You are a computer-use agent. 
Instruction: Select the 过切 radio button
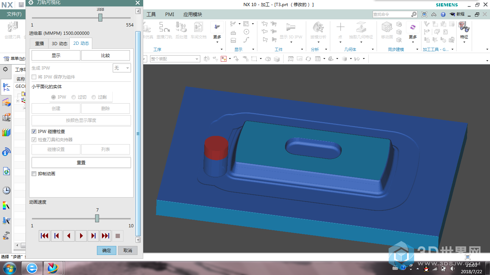74,97
